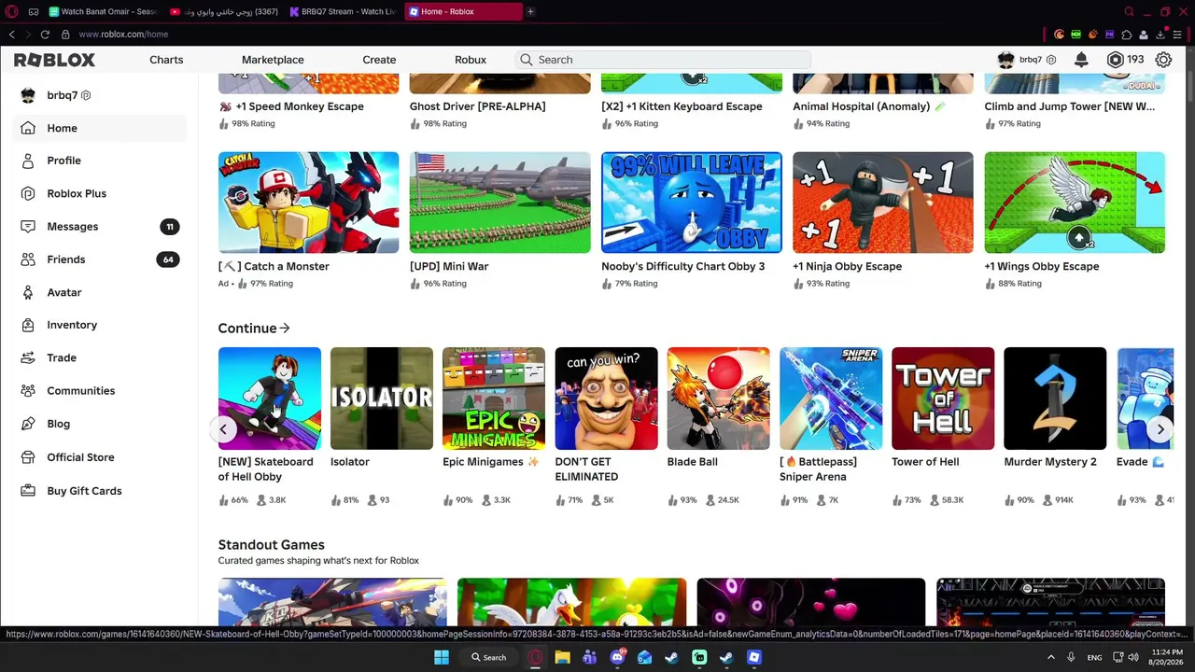Screen dimensions: 1195x672
Task: Open the Blade Ball game thumbnail
Action: 719,399
